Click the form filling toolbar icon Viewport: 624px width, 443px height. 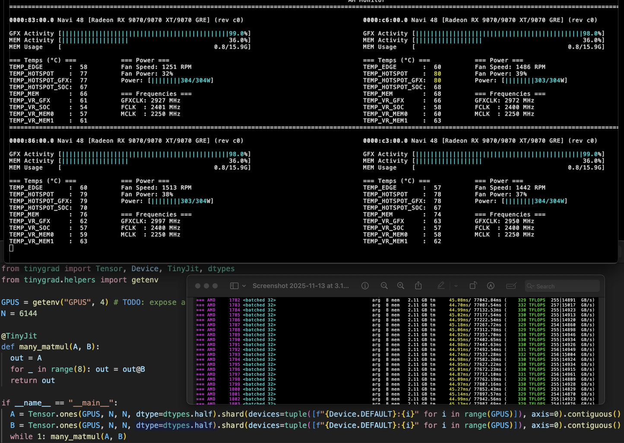(x=511, y=286)
